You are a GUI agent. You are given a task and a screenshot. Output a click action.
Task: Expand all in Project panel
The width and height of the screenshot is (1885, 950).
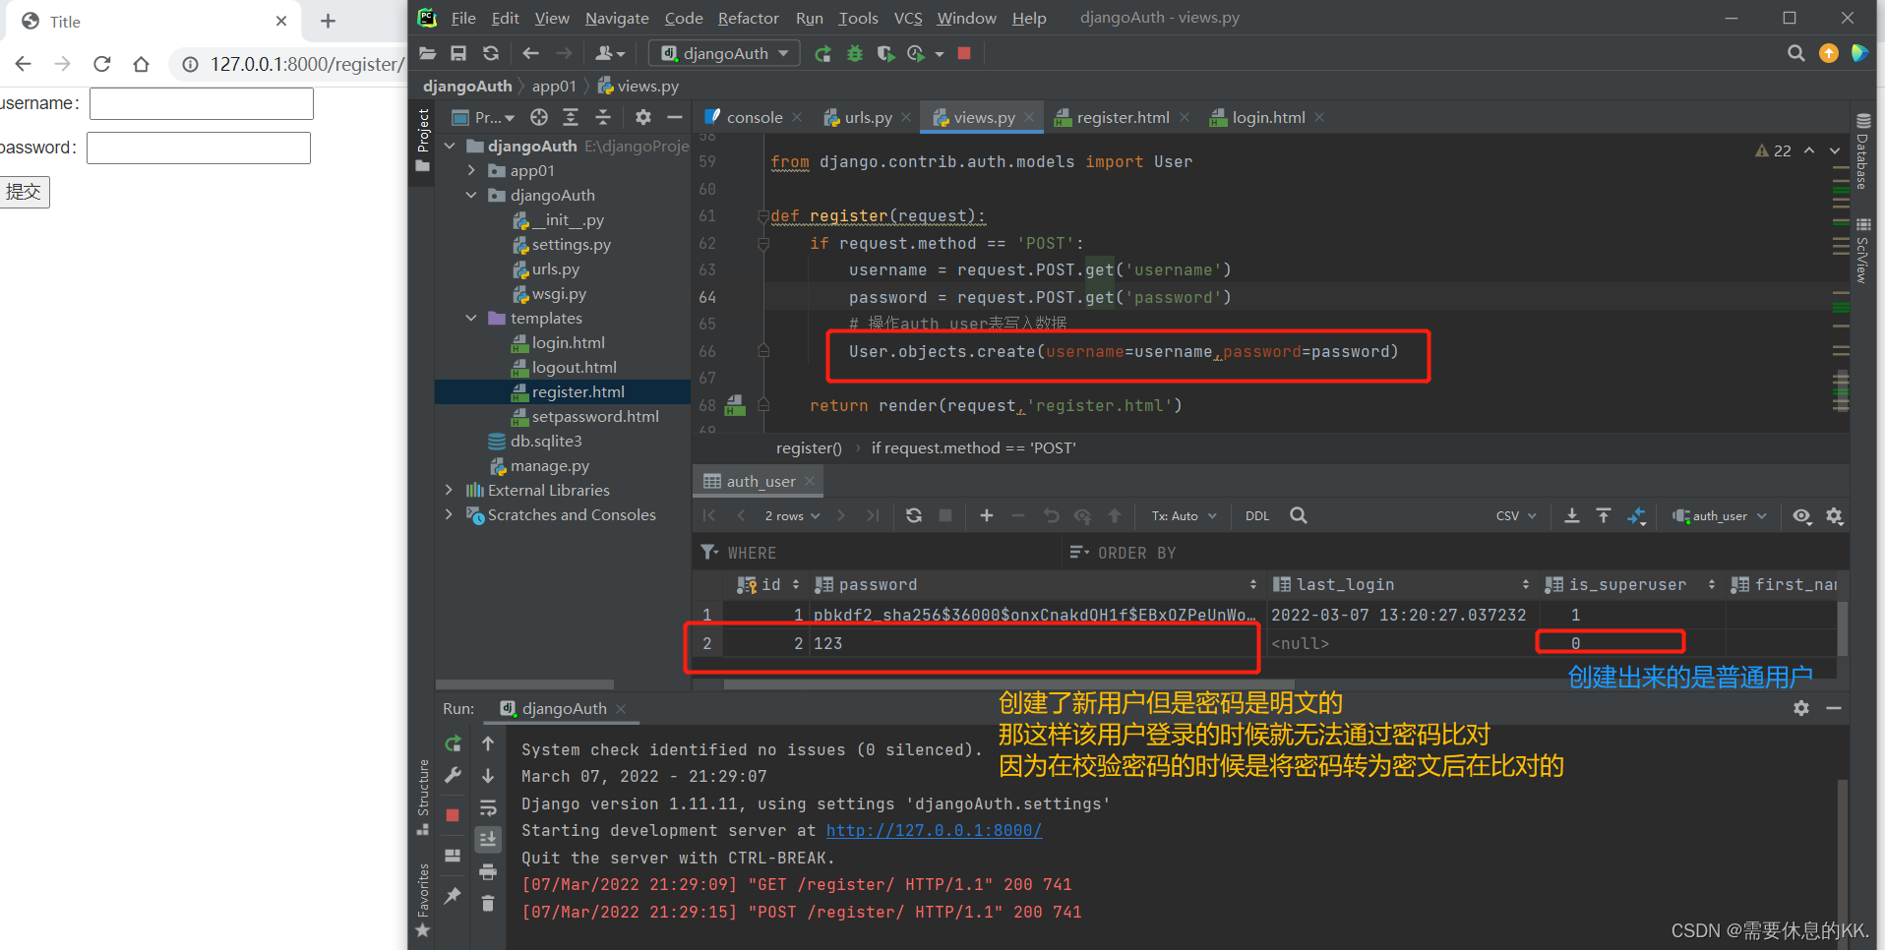click(571, 117)
